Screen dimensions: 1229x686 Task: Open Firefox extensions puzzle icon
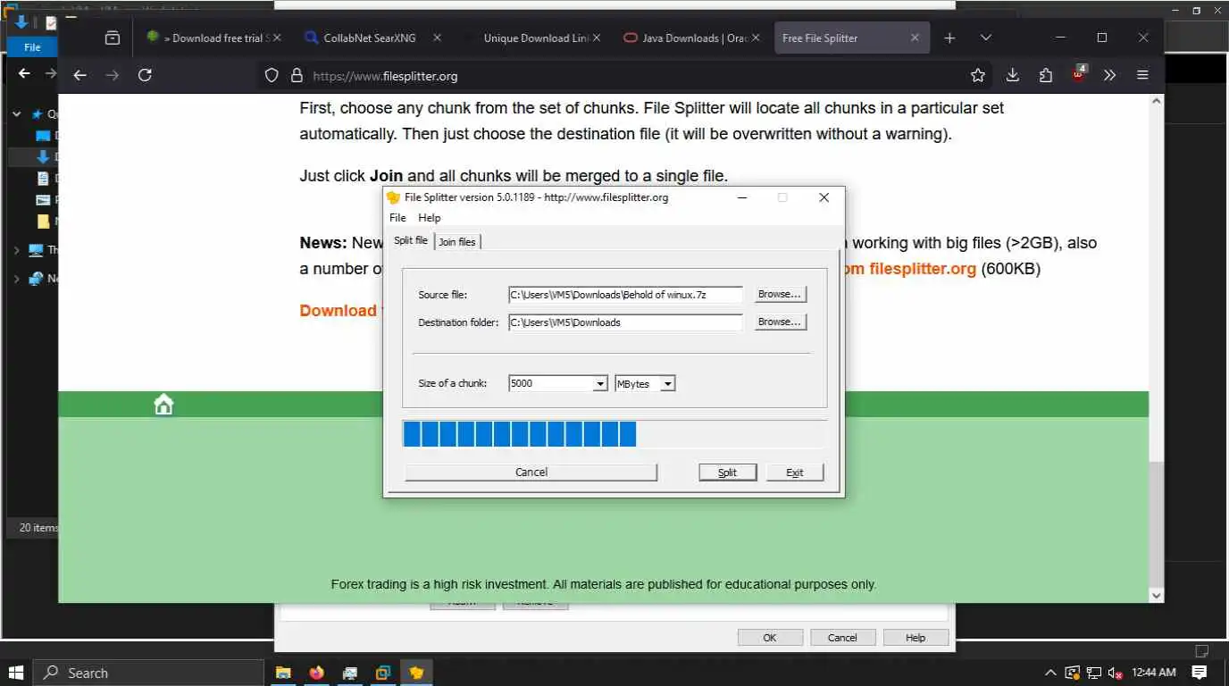tap(1045, 76)
